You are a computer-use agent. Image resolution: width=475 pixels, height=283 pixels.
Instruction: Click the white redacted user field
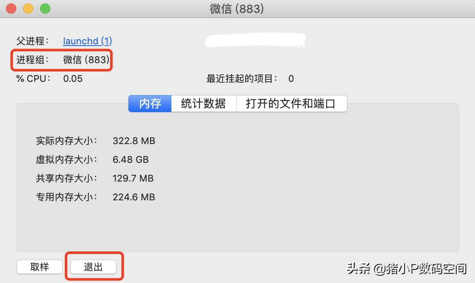255,40
